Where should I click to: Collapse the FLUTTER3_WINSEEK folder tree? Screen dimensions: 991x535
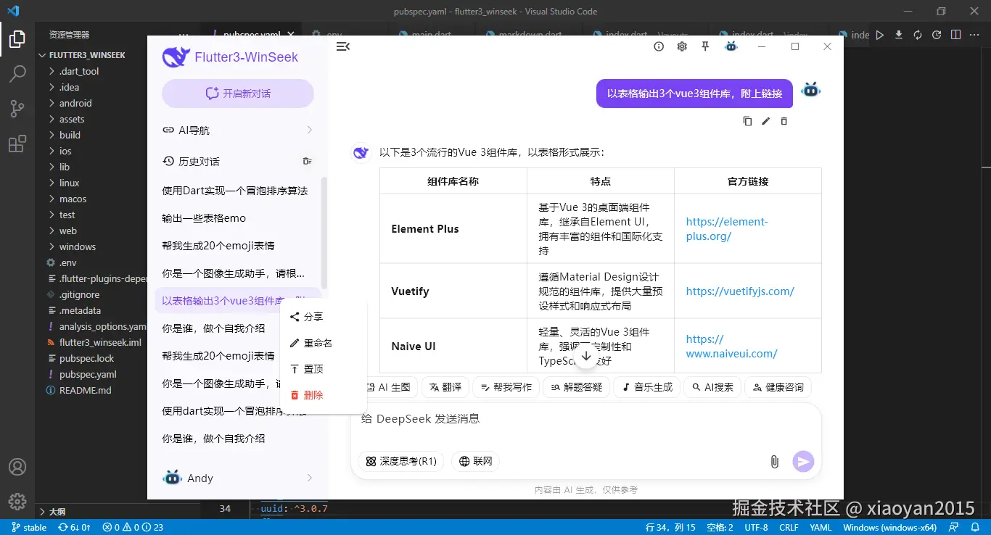tap(41, 54)
